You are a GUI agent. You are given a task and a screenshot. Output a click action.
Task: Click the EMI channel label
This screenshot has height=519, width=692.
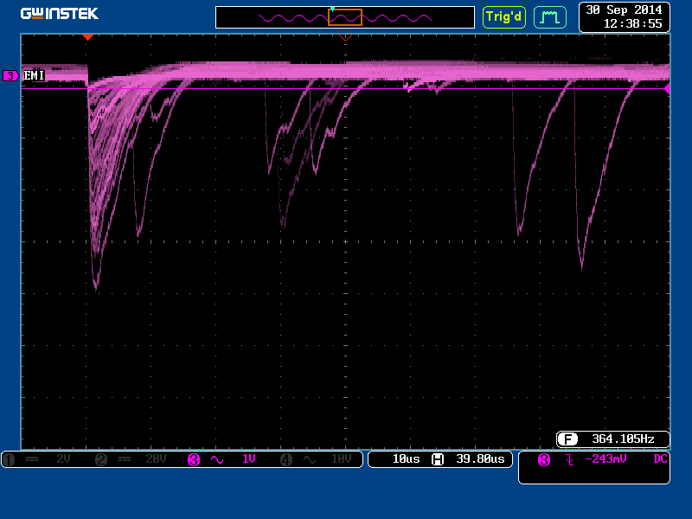34,75
